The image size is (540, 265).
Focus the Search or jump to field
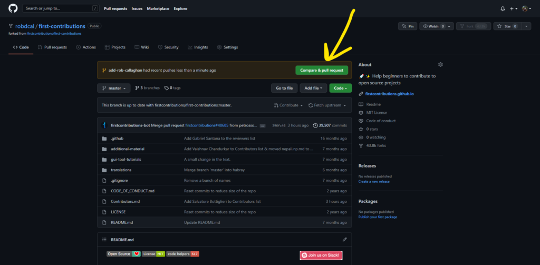coord(61,8)
